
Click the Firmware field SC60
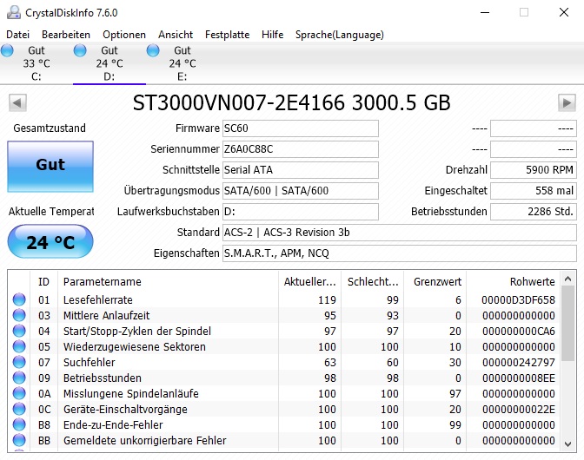point(301,128)
